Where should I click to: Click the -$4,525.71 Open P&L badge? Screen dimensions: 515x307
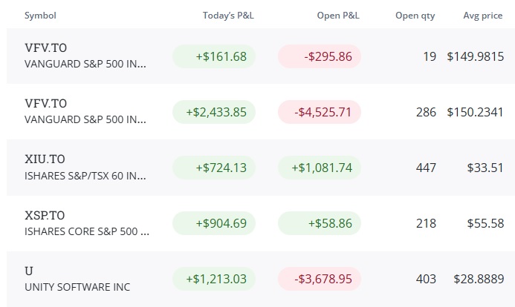(320, 112)
